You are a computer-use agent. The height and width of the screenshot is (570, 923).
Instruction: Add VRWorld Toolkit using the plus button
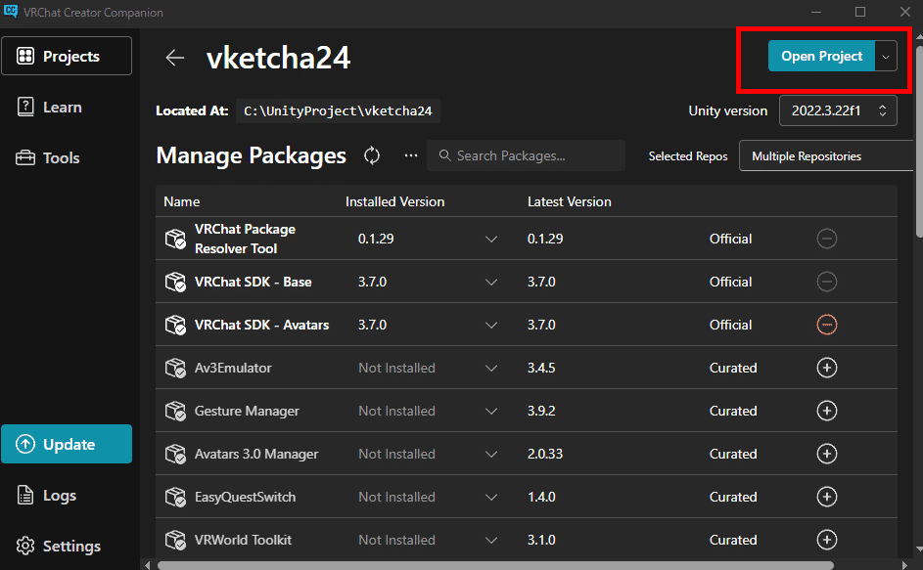pyautogui.click(x=827, y=540)
